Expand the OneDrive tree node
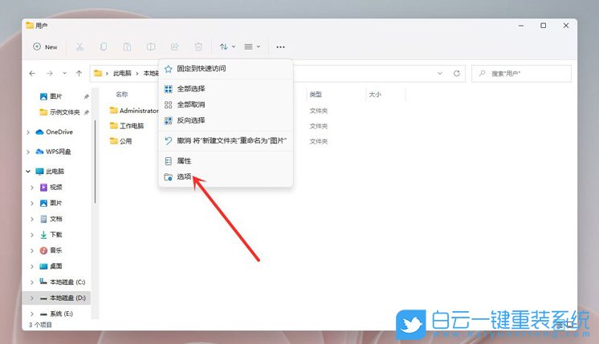 tap(28, 132)
